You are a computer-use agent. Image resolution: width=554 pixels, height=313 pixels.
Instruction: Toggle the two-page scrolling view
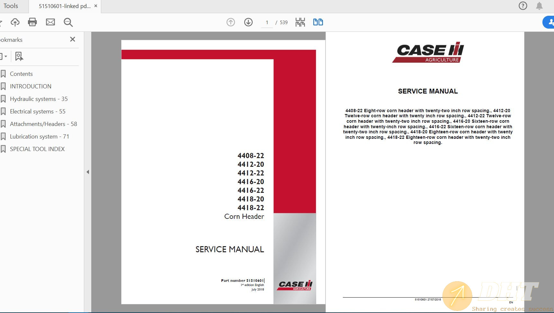pyautogui.click(x=317, y=22)
